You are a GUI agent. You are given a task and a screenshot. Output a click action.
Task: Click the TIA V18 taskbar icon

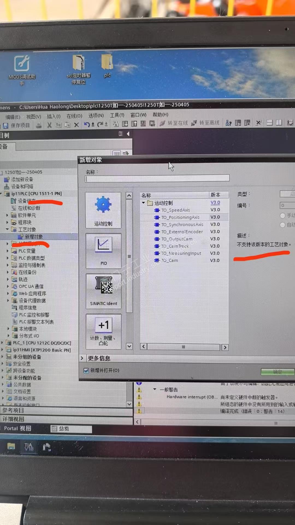(29, 447)
